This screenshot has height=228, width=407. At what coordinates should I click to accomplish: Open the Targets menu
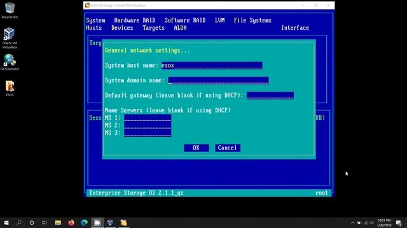pos(154,28)
